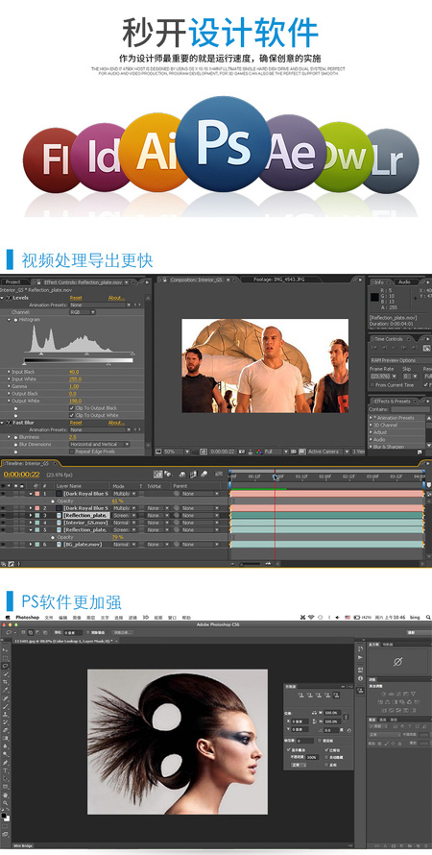This screenshot has width=432, height=855.
Task: Expand layer 4 Interior_GS.mov in timeline
Action: tap(31, 523)
